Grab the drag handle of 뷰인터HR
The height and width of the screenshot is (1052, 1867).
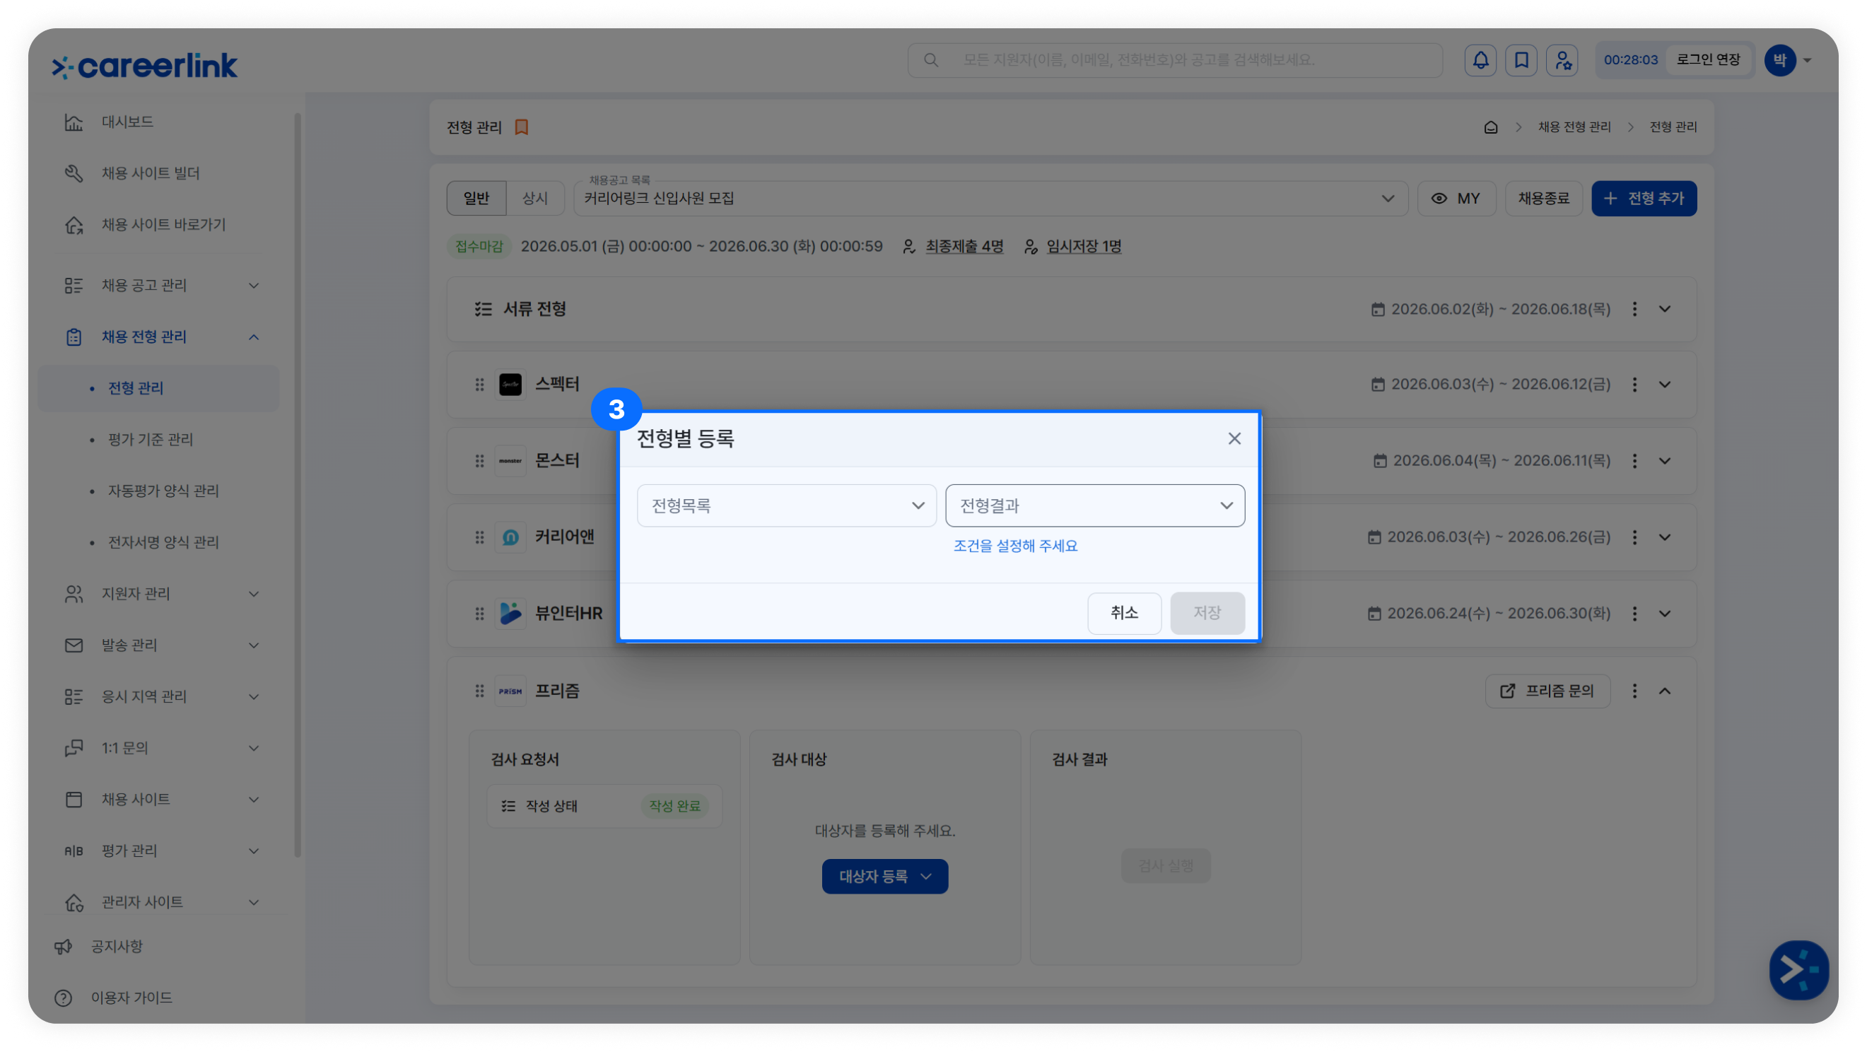pos(479,614)
